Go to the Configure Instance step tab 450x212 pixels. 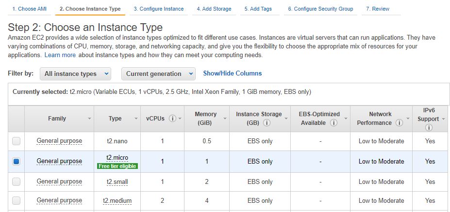[x=158, y=9]
